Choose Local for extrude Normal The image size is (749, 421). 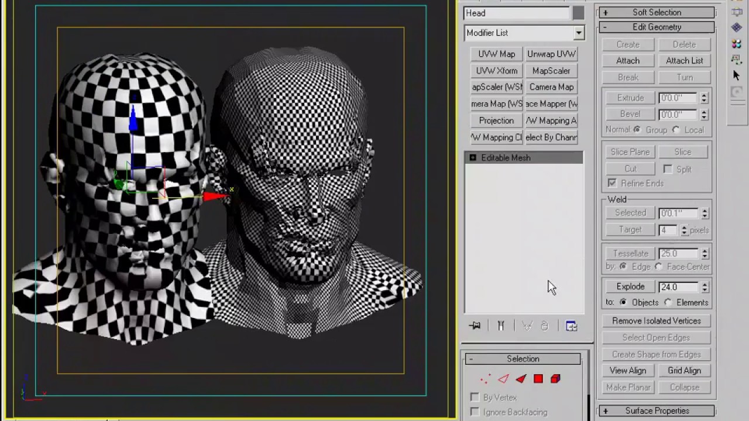click(x=676, y=130)
